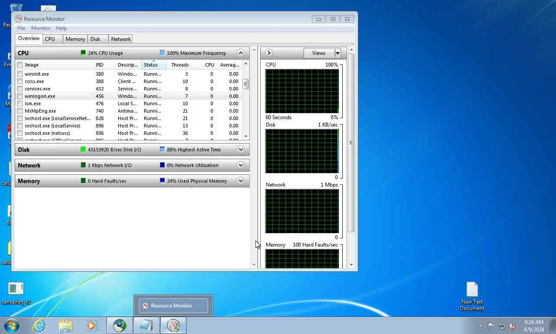Screen dimensions: 556x334
Task: Click the CPU usage graph
Action: click(x=302, y=91)
